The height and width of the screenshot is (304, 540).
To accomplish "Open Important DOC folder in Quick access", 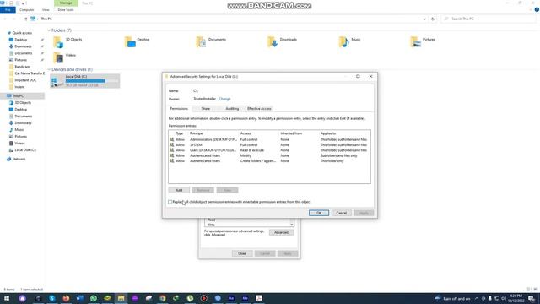I will pyautogui.click(x=25, y=80).
